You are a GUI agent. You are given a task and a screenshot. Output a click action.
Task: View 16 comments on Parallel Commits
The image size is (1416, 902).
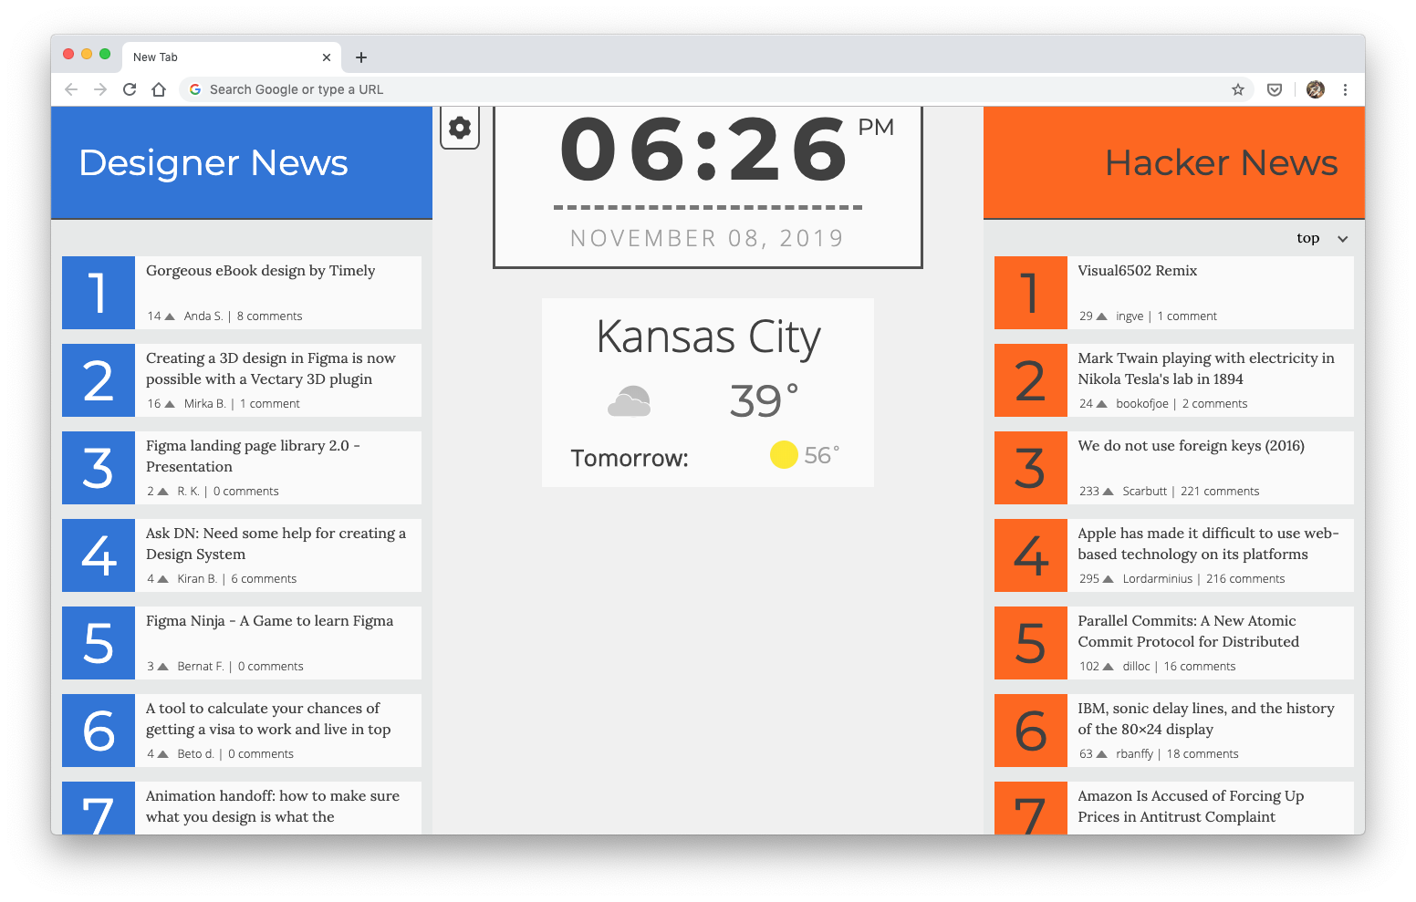[1200, 667]
